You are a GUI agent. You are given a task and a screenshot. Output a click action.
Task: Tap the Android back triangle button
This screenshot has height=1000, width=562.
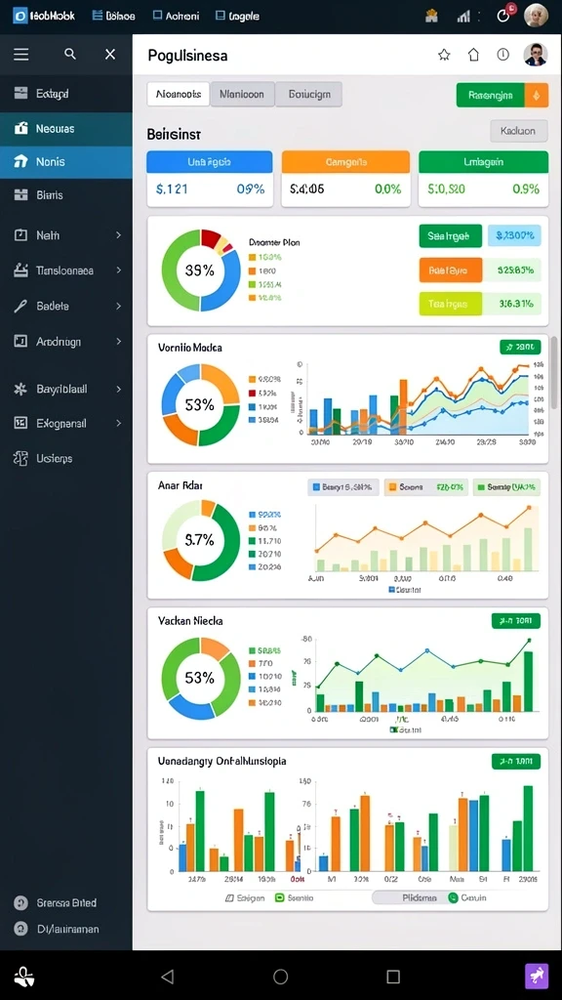click(168, 976)
